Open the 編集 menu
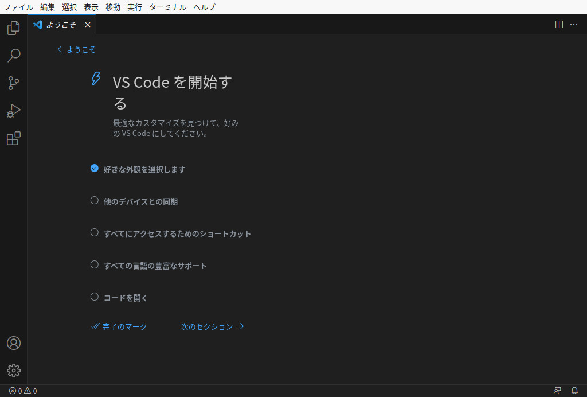The width and height of the screenshot is (587, 397). (48, 7)
